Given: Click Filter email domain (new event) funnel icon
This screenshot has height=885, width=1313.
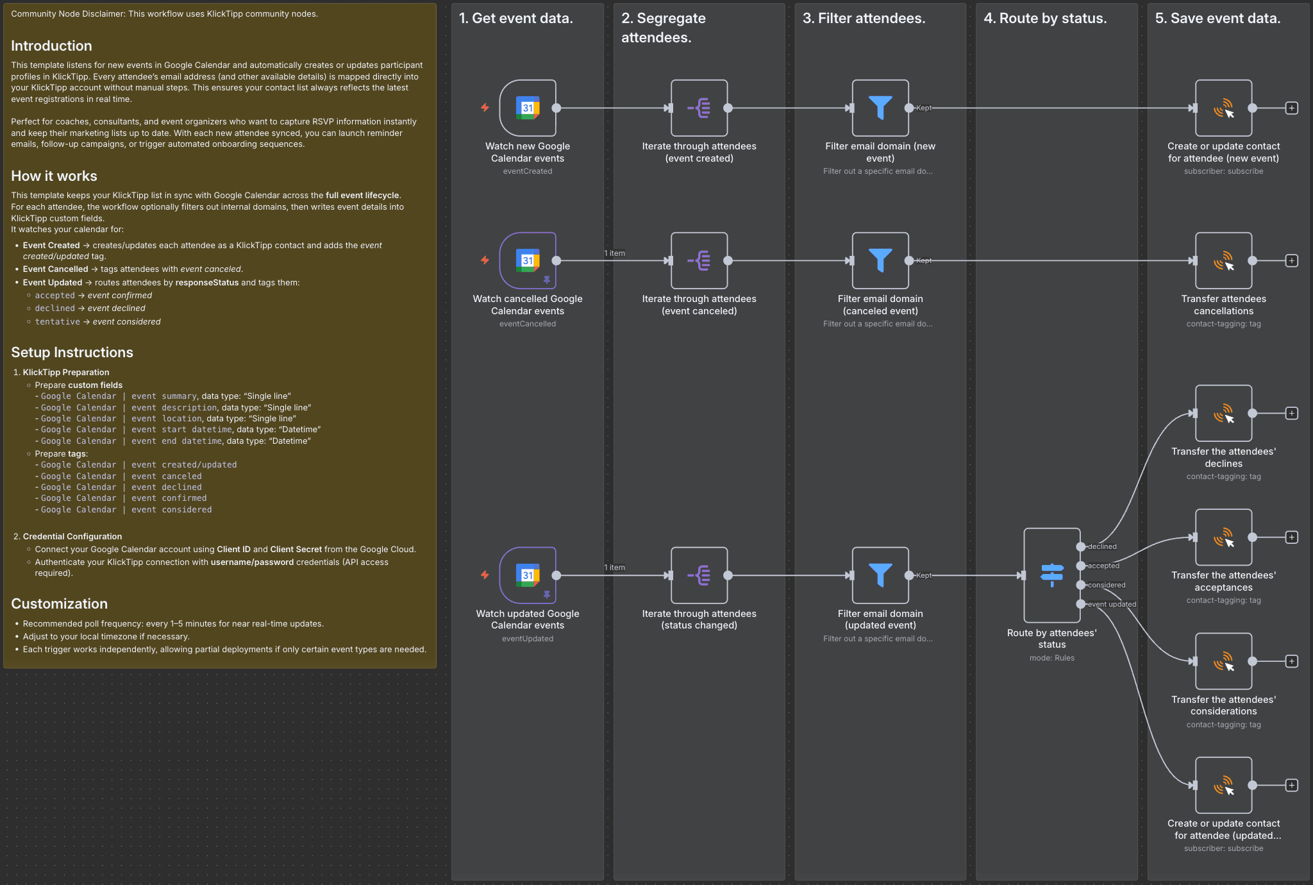Looking at the screenshot, I should [x=880, y=108].
